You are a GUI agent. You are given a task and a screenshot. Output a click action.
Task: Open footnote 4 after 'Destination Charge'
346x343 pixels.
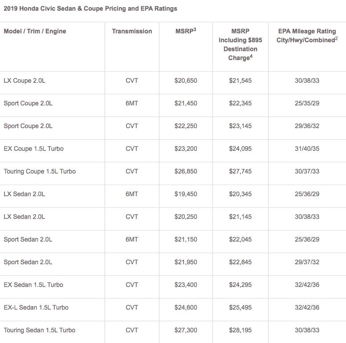(x=251, y=56)
